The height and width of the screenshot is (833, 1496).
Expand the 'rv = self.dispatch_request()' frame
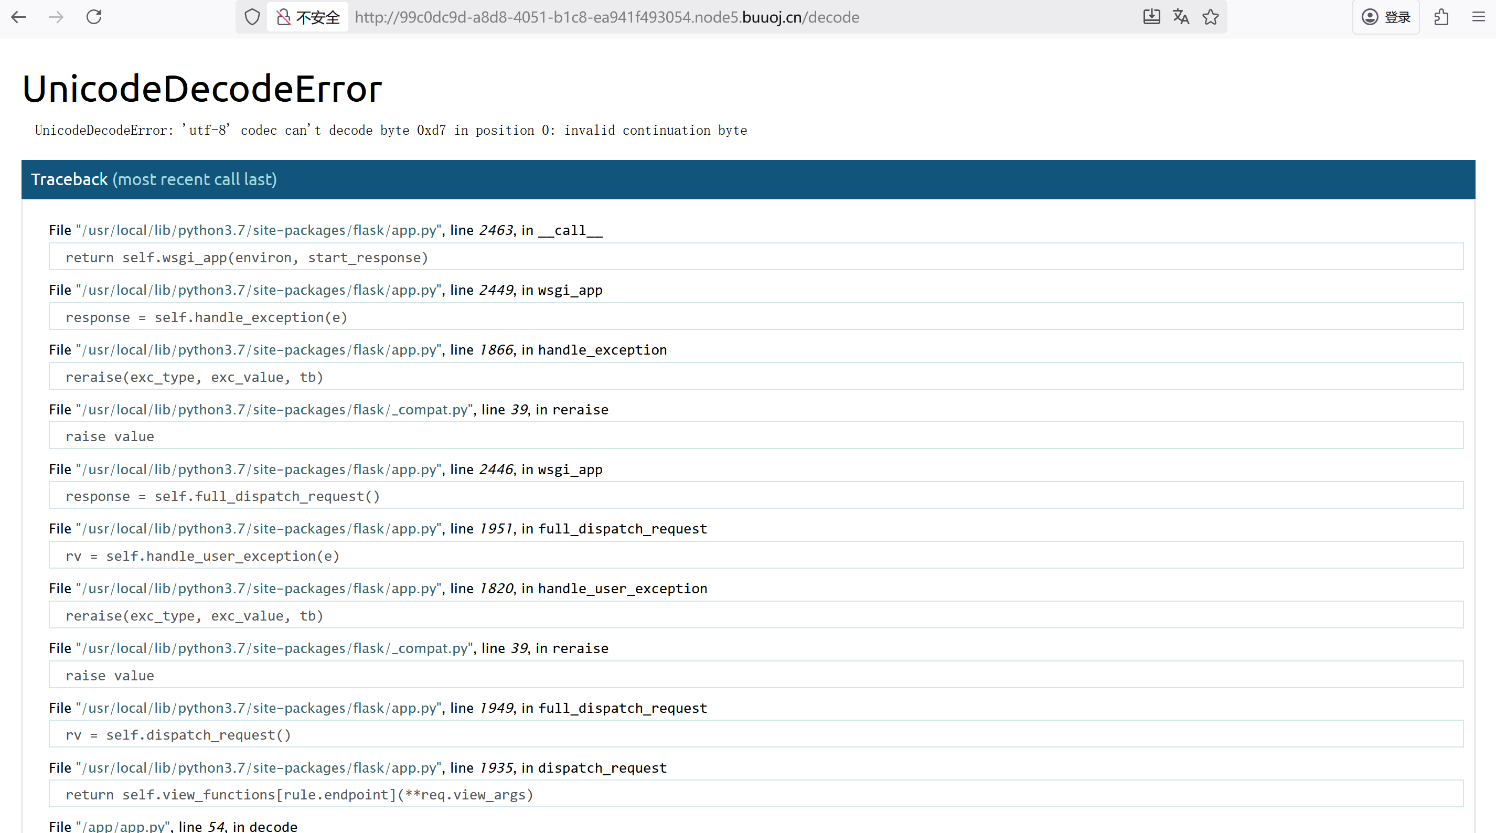(x=178, y=735)
